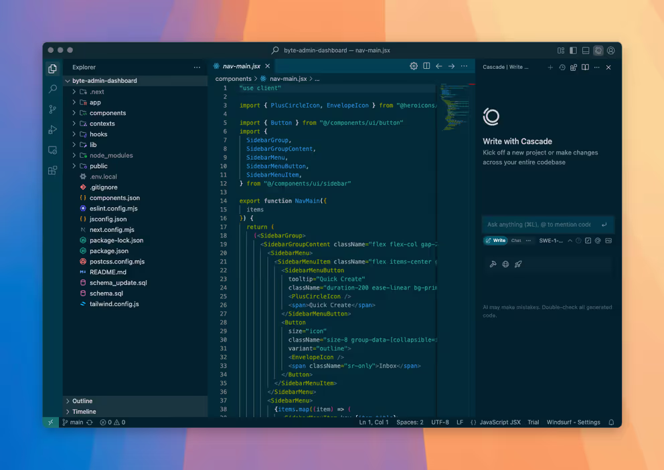Screen dimensions: 664x470
Task: Start a new Cascade conversation with plus icon
Action: click(550, 68)
